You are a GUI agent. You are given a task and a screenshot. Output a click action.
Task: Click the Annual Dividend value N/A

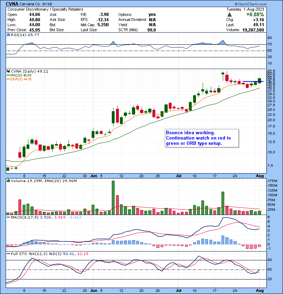coord(152,20)
